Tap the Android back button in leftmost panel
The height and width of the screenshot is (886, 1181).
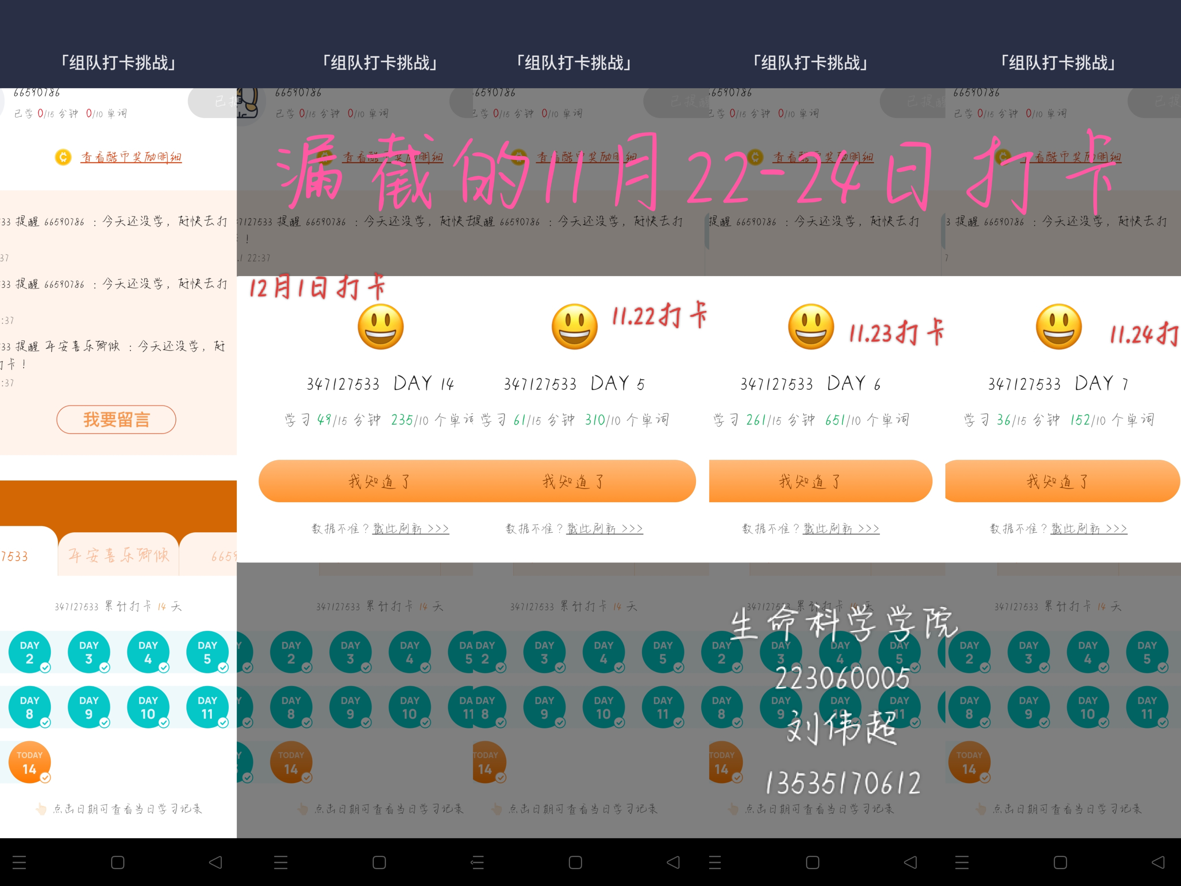coord(216,862)
